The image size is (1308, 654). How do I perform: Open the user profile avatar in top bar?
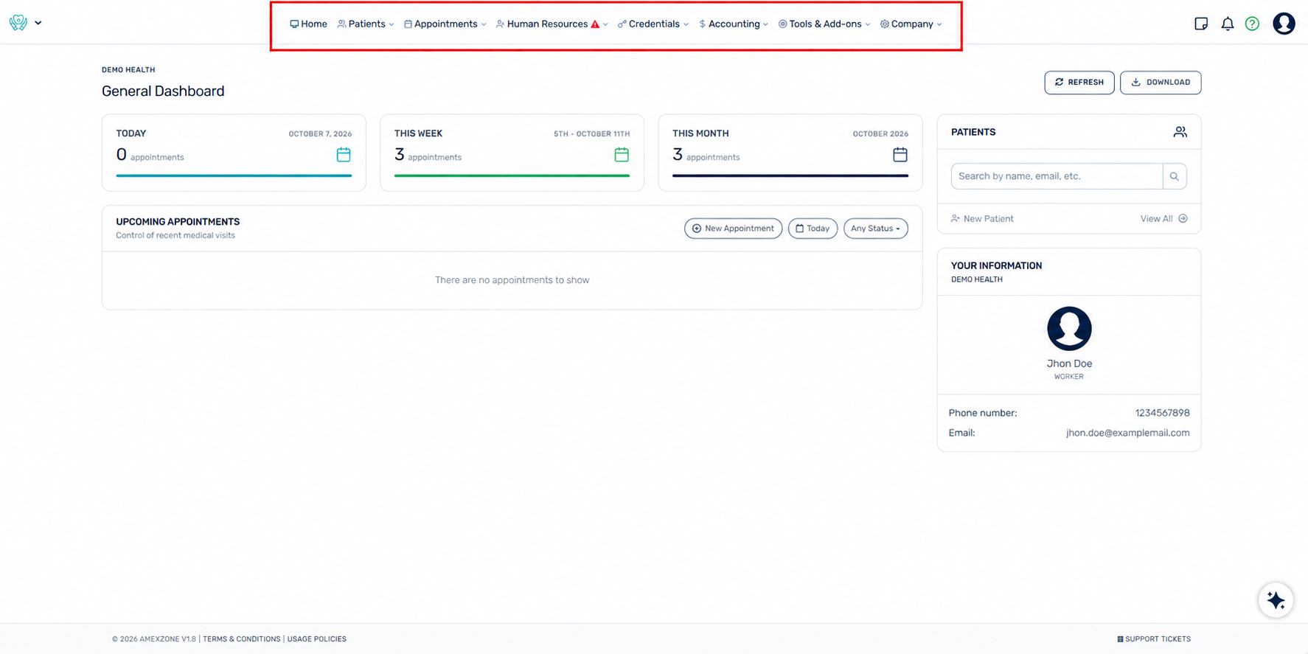pyautogui.click(x=1284, y=24)
